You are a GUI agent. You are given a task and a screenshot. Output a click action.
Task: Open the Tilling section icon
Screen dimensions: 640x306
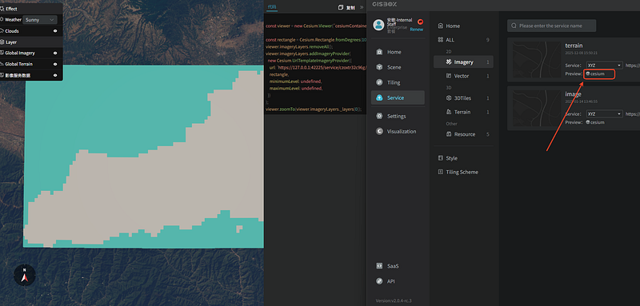point(379,82)
